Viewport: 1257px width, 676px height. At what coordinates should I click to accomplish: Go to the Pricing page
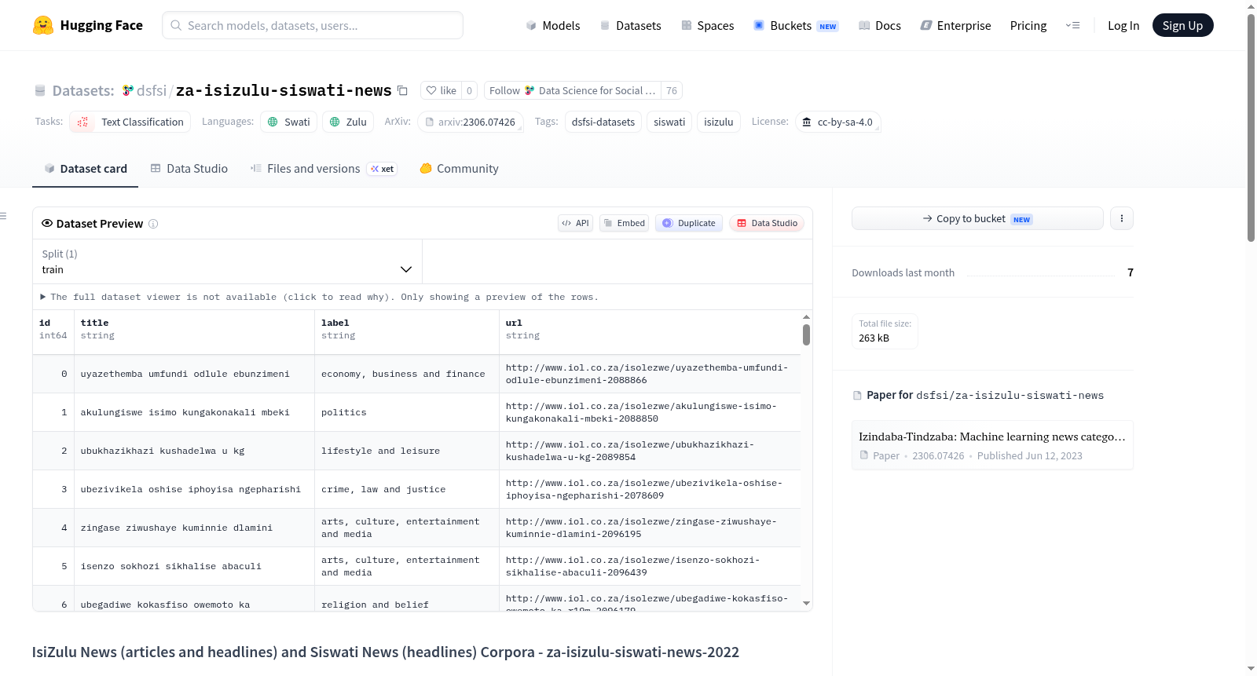[x=1028, y=25]
